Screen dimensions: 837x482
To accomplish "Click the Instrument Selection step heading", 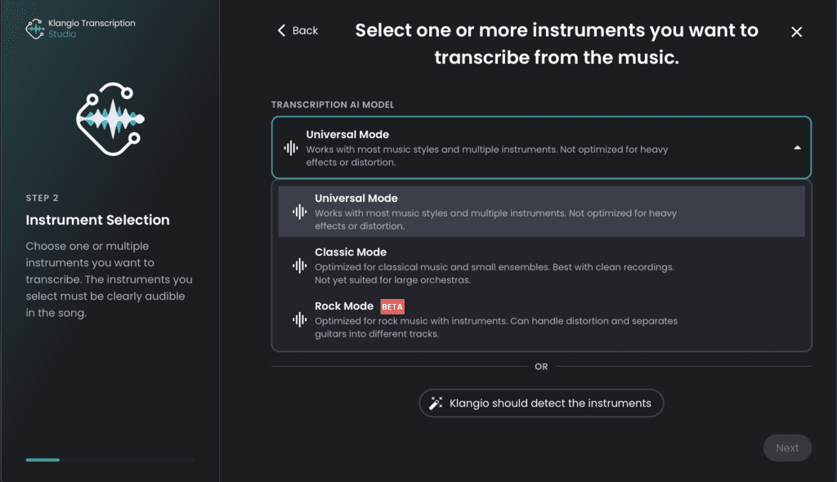I will pos(98,220).
